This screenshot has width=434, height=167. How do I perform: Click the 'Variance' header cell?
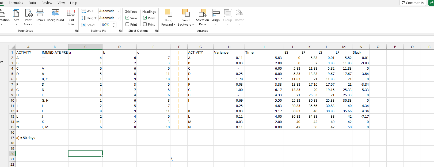click(x=229, y=52)
